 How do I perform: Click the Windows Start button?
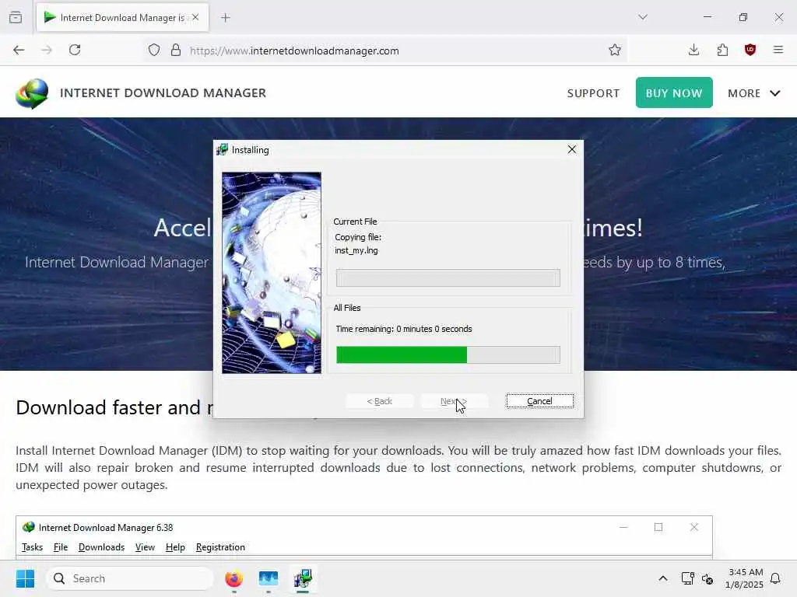point(25,578)
